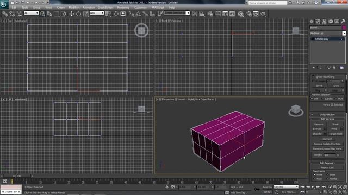
Task: Select Constraints None radio button
Action: (314, 175)
